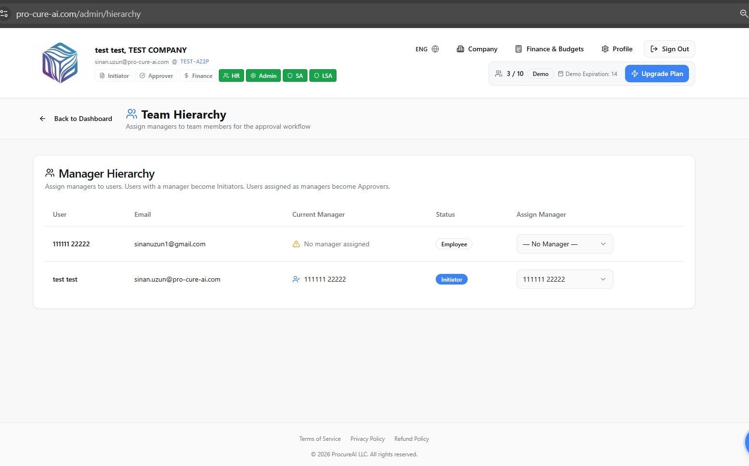
Task: Go Back to Dashboard
Action: coord(76,119)
